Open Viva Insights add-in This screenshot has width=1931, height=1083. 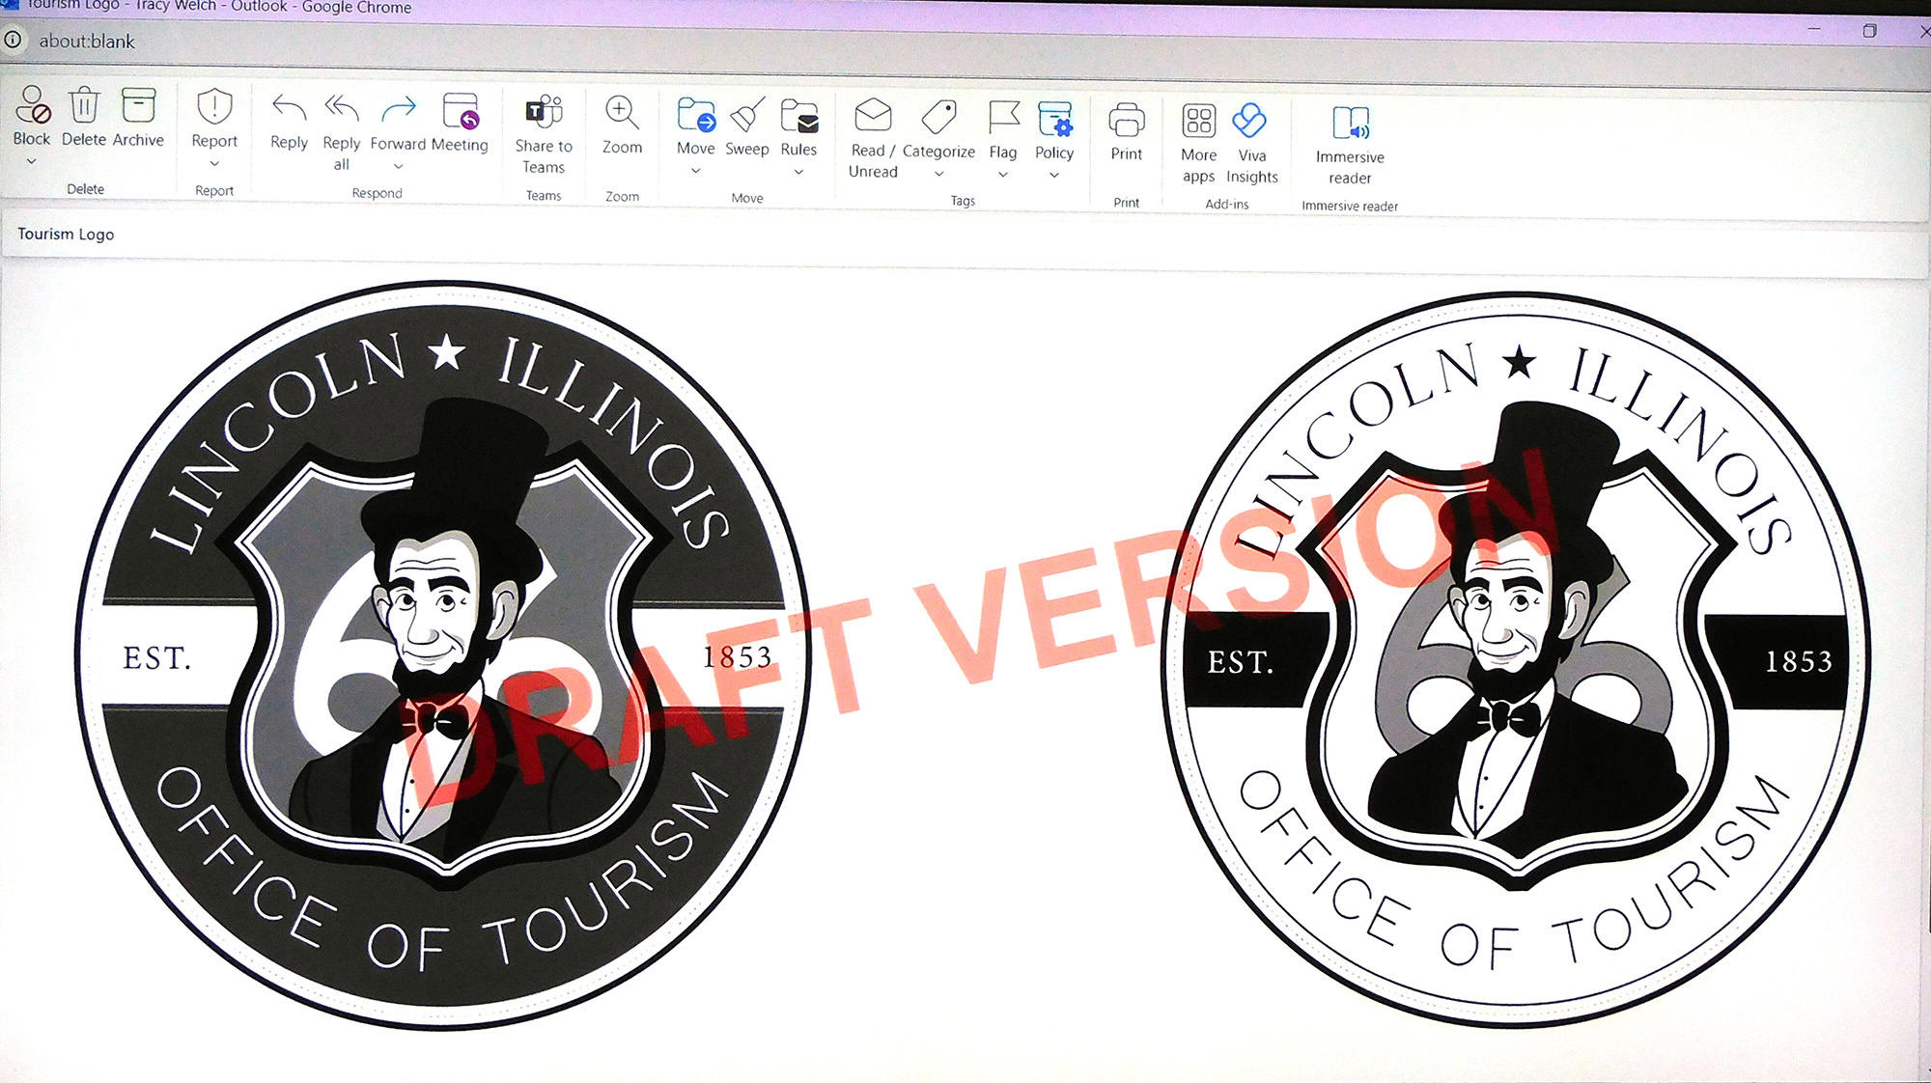(1251, 123)
